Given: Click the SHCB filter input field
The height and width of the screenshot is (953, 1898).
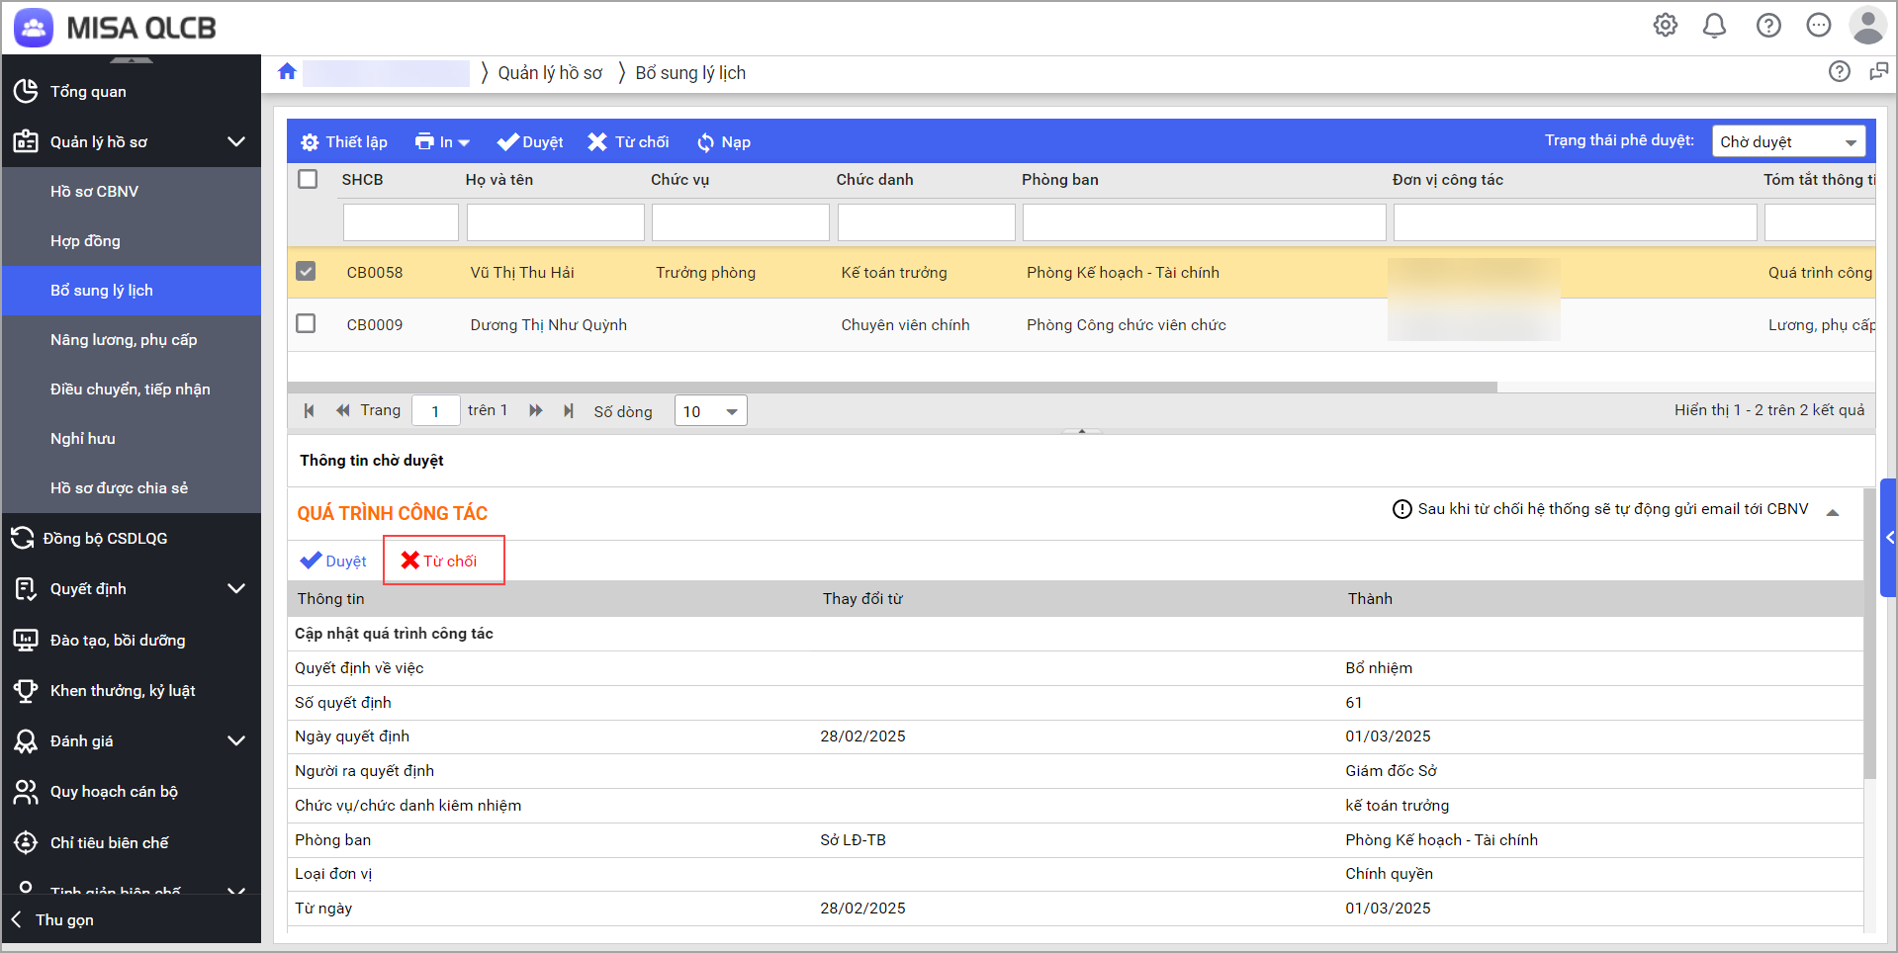Looking at the screenshot, I should (401, 222).
